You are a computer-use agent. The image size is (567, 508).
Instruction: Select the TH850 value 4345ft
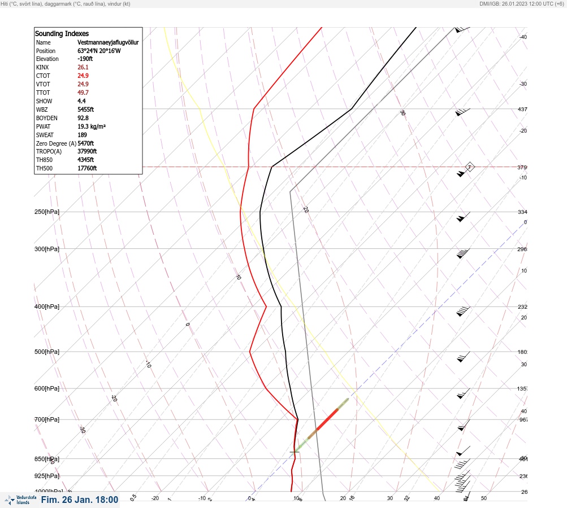86,160
